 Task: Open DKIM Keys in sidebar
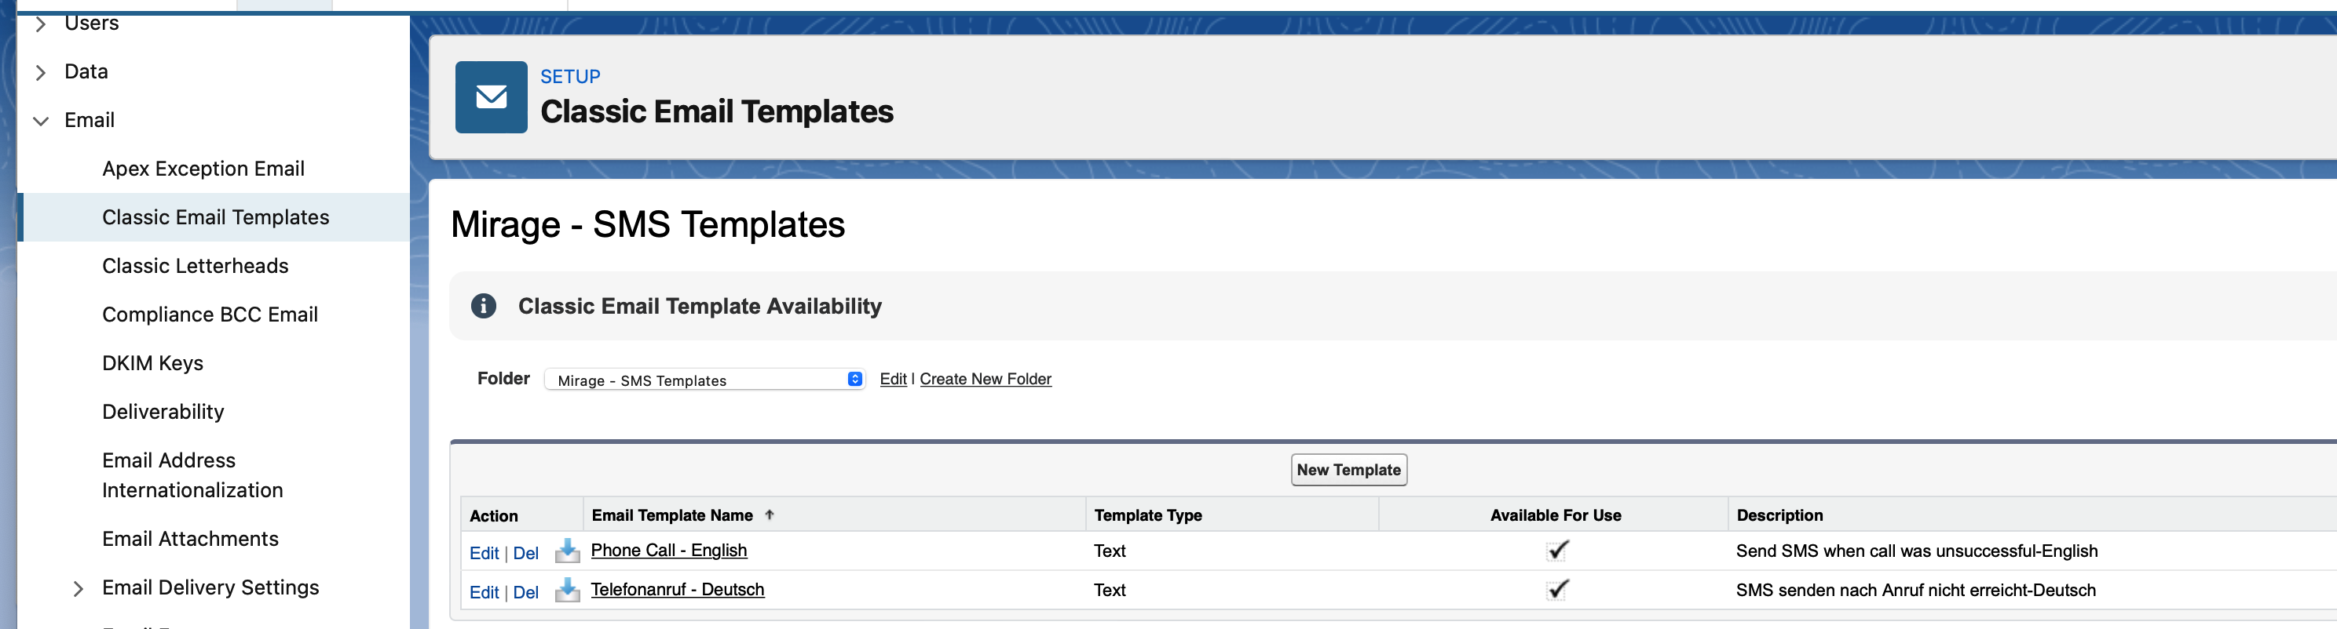point(152,363)
